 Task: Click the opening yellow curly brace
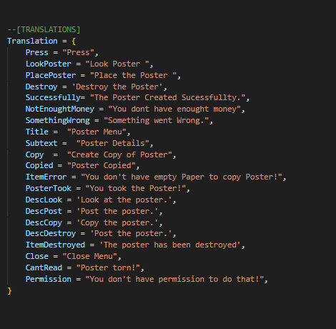[74, 41]
